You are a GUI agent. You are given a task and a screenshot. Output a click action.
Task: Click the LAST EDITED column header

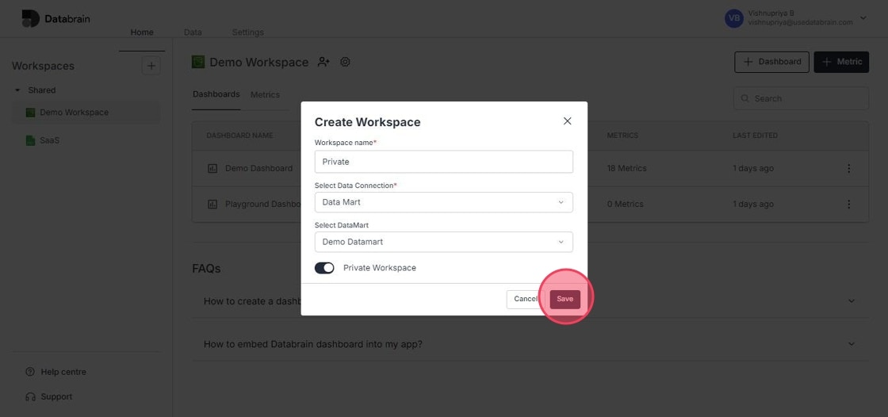(755, 136)
